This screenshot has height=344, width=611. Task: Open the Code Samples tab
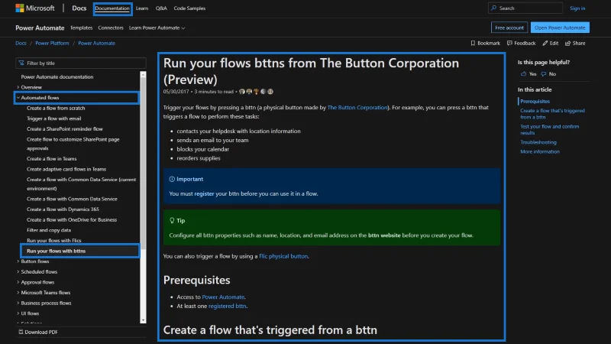[189, 8]
